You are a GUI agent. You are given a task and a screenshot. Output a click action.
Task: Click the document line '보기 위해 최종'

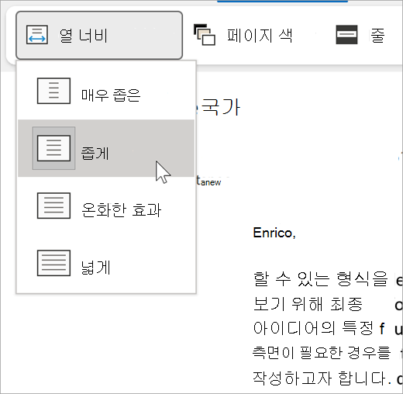[x=308, y=304]
